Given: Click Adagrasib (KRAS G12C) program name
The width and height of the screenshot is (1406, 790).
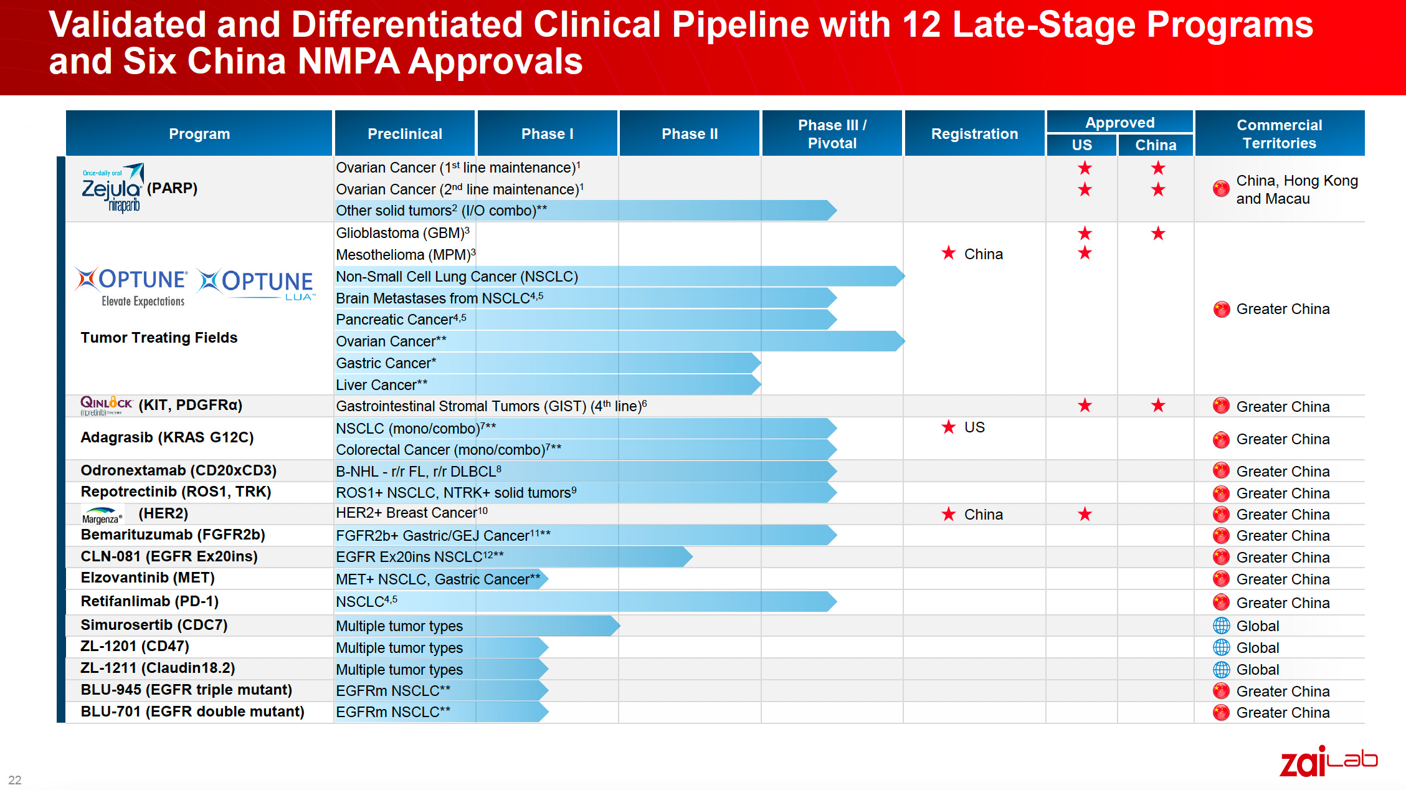Looking at the screenshot, I should pyautogui.click(x=167, y=437).
